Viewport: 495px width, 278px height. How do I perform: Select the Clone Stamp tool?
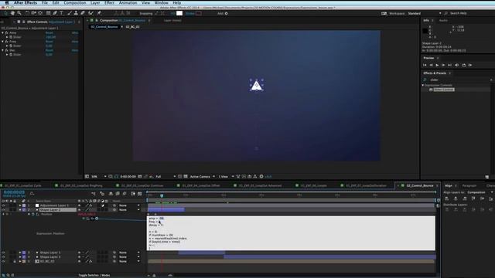[x=76, y=13]
